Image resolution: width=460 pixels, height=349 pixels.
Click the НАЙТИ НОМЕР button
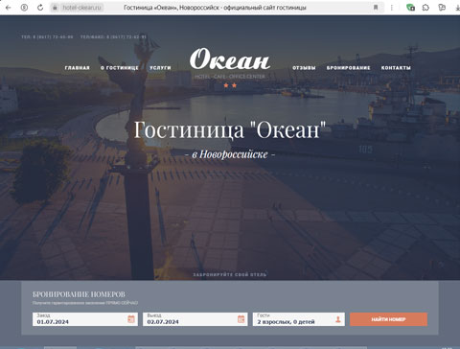(388, 319)
